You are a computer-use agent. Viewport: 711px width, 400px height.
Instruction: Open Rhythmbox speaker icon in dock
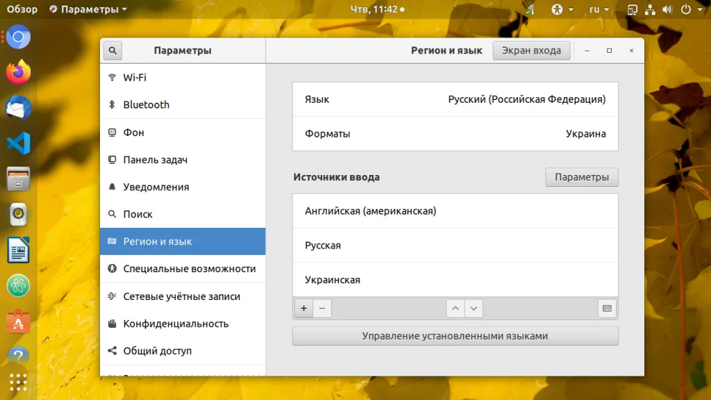pos(18,214)
